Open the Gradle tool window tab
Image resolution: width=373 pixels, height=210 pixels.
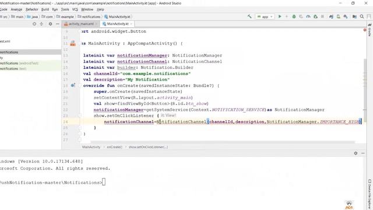[370, 30]
